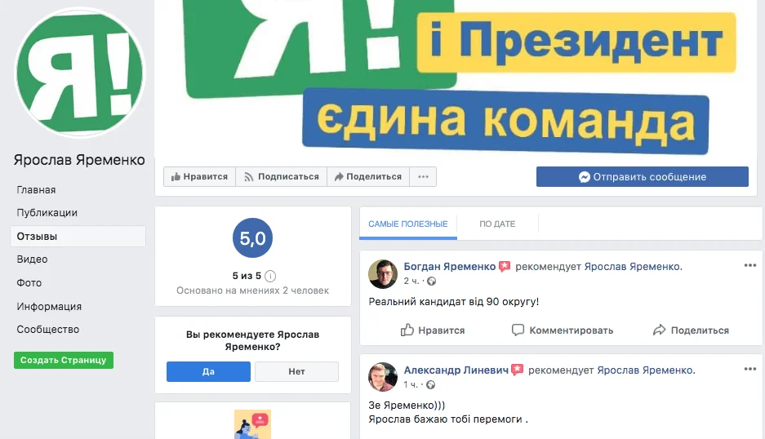Click the info icon next to 5 из 5
The width and height of the screenshot is (765, 439).
(x=270, y=276)
